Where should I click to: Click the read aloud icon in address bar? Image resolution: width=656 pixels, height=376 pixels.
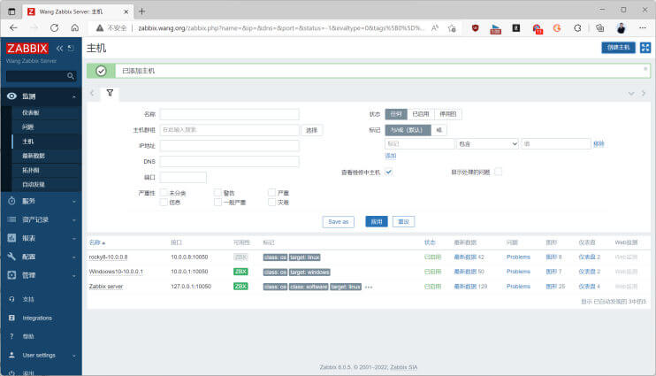coord(435,28)
